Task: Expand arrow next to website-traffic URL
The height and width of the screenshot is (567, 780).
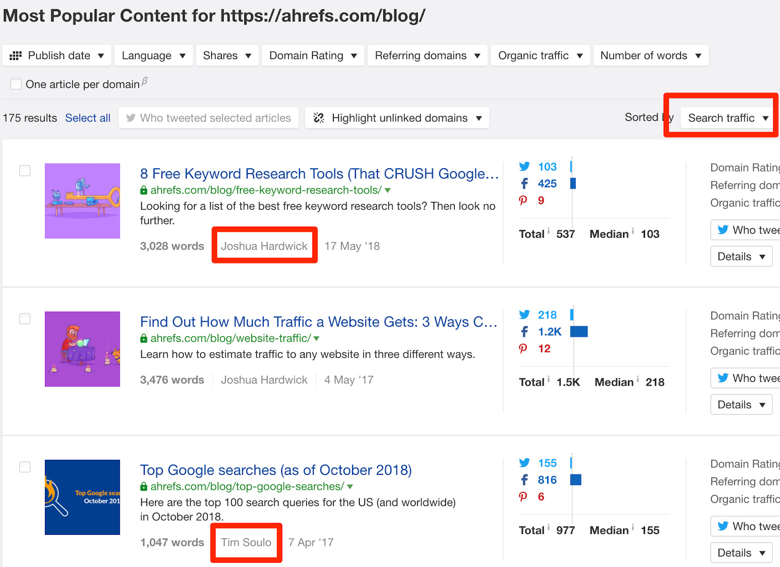Action: tap(316, 339)
